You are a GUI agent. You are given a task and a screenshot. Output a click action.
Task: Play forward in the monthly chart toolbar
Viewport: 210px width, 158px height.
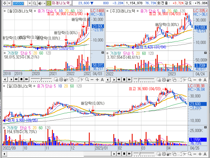pos(11,79)
